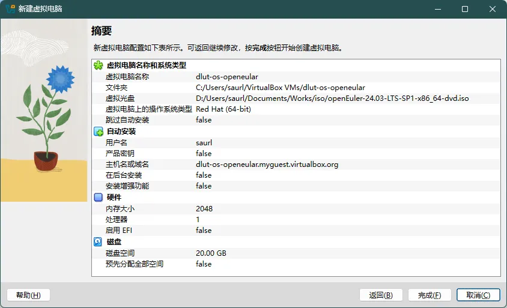This screenshot has height=308, width=507.
Task: Select the 硬件 section header
Action: pos(114,198)
